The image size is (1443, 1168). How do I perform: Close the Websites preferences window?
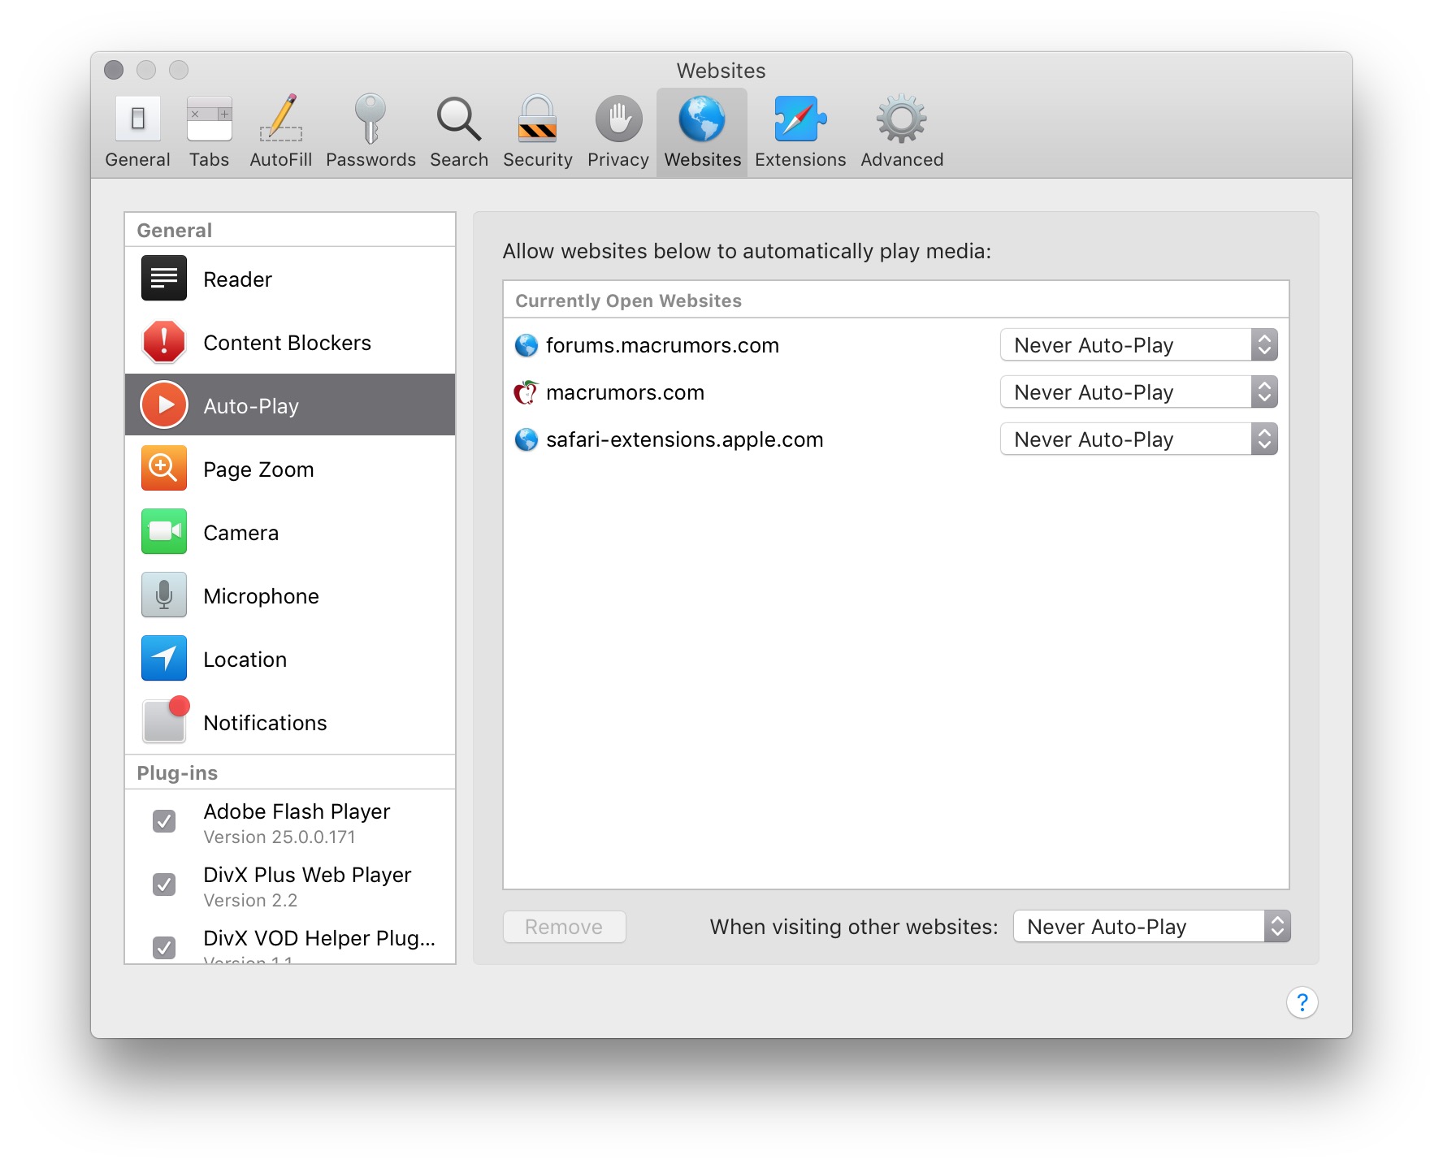(114, 70)
